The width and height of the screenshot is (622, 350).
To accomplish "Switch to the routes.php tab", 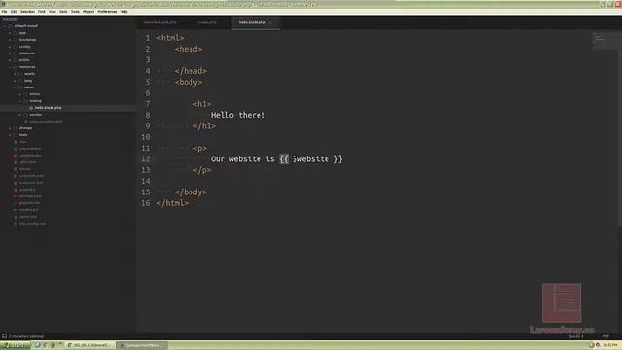I will point(207,22).
